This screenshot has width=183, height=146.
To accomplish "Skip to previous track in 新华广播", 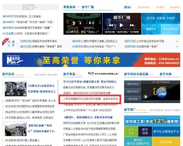I will tap(111, 25).
